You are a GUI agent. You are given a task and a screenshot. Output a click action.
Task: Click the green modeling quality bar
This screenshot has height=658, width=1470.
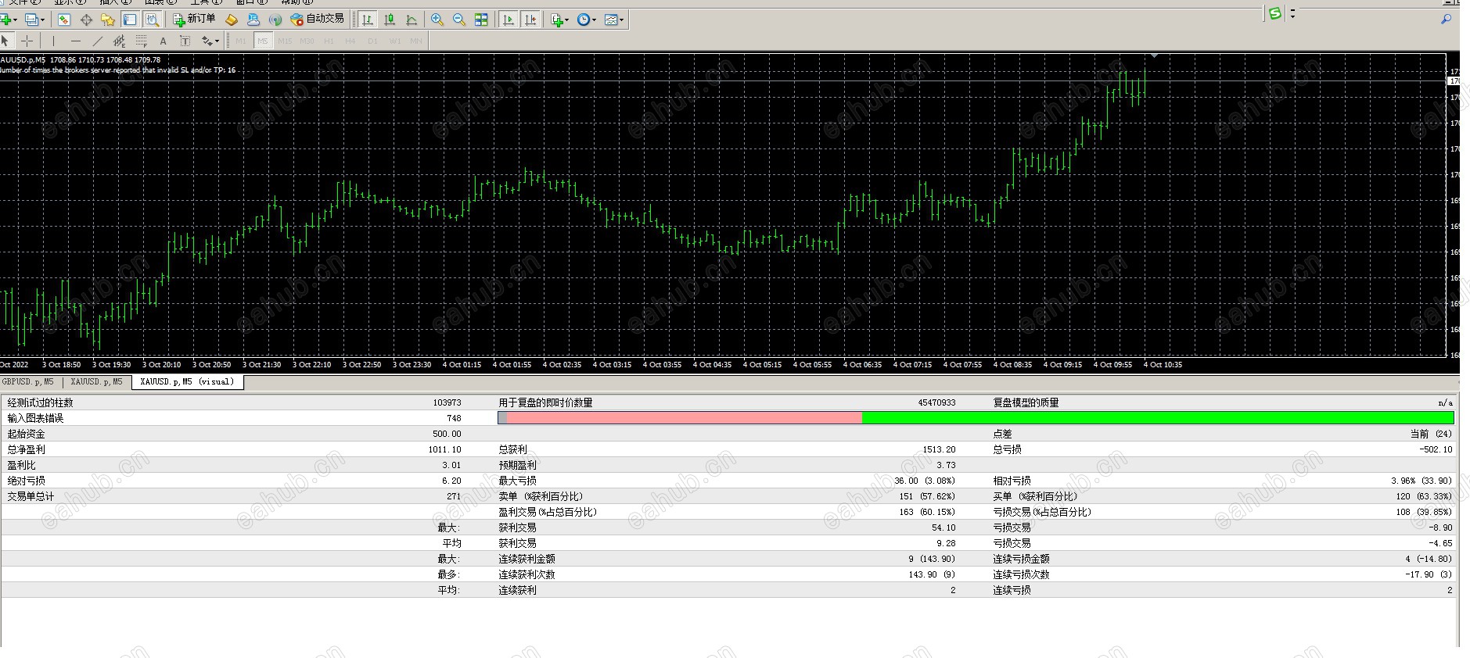click(1157, 418)
